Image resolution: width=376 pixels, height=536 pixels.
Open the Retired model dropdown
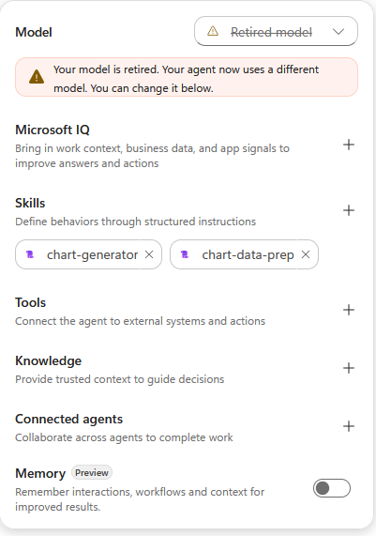[x=276, y=31]
